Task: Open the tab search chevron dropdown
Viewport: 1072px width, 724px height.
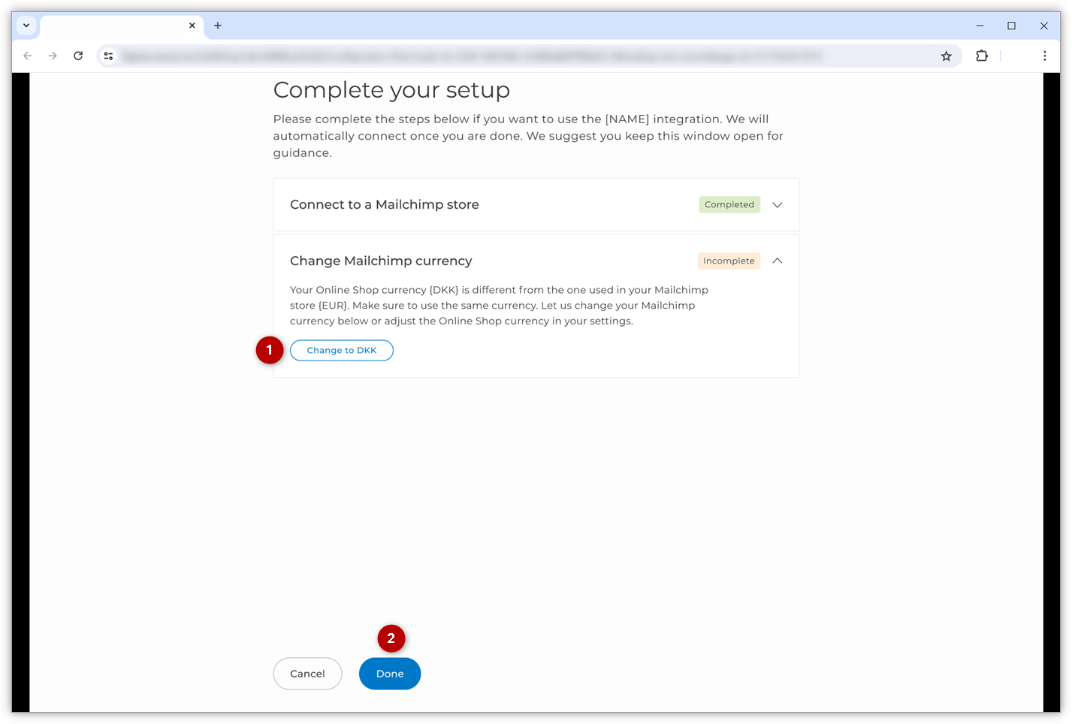Action: pos(26,25)
